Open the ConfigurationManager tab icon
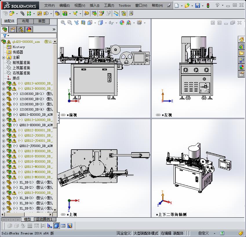Viewport: 246px width, 237px height. pos(21,29)
